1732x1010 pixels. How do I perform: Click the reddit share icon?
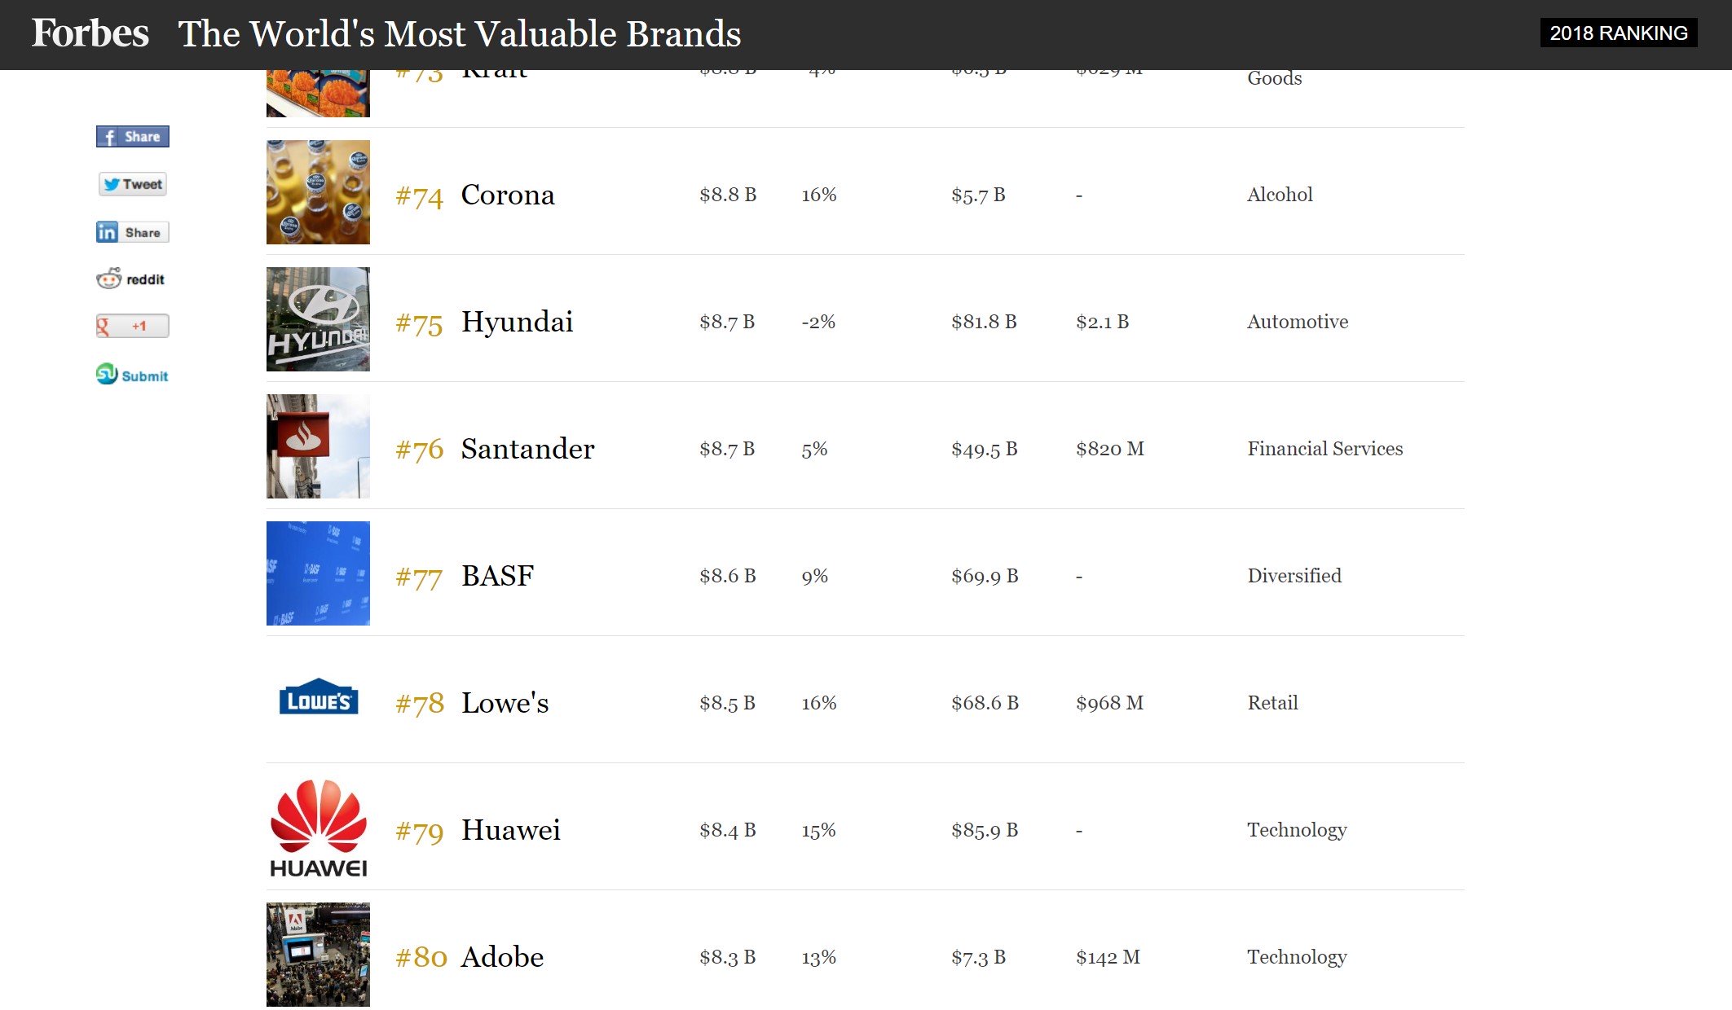(x=130, y=279)
